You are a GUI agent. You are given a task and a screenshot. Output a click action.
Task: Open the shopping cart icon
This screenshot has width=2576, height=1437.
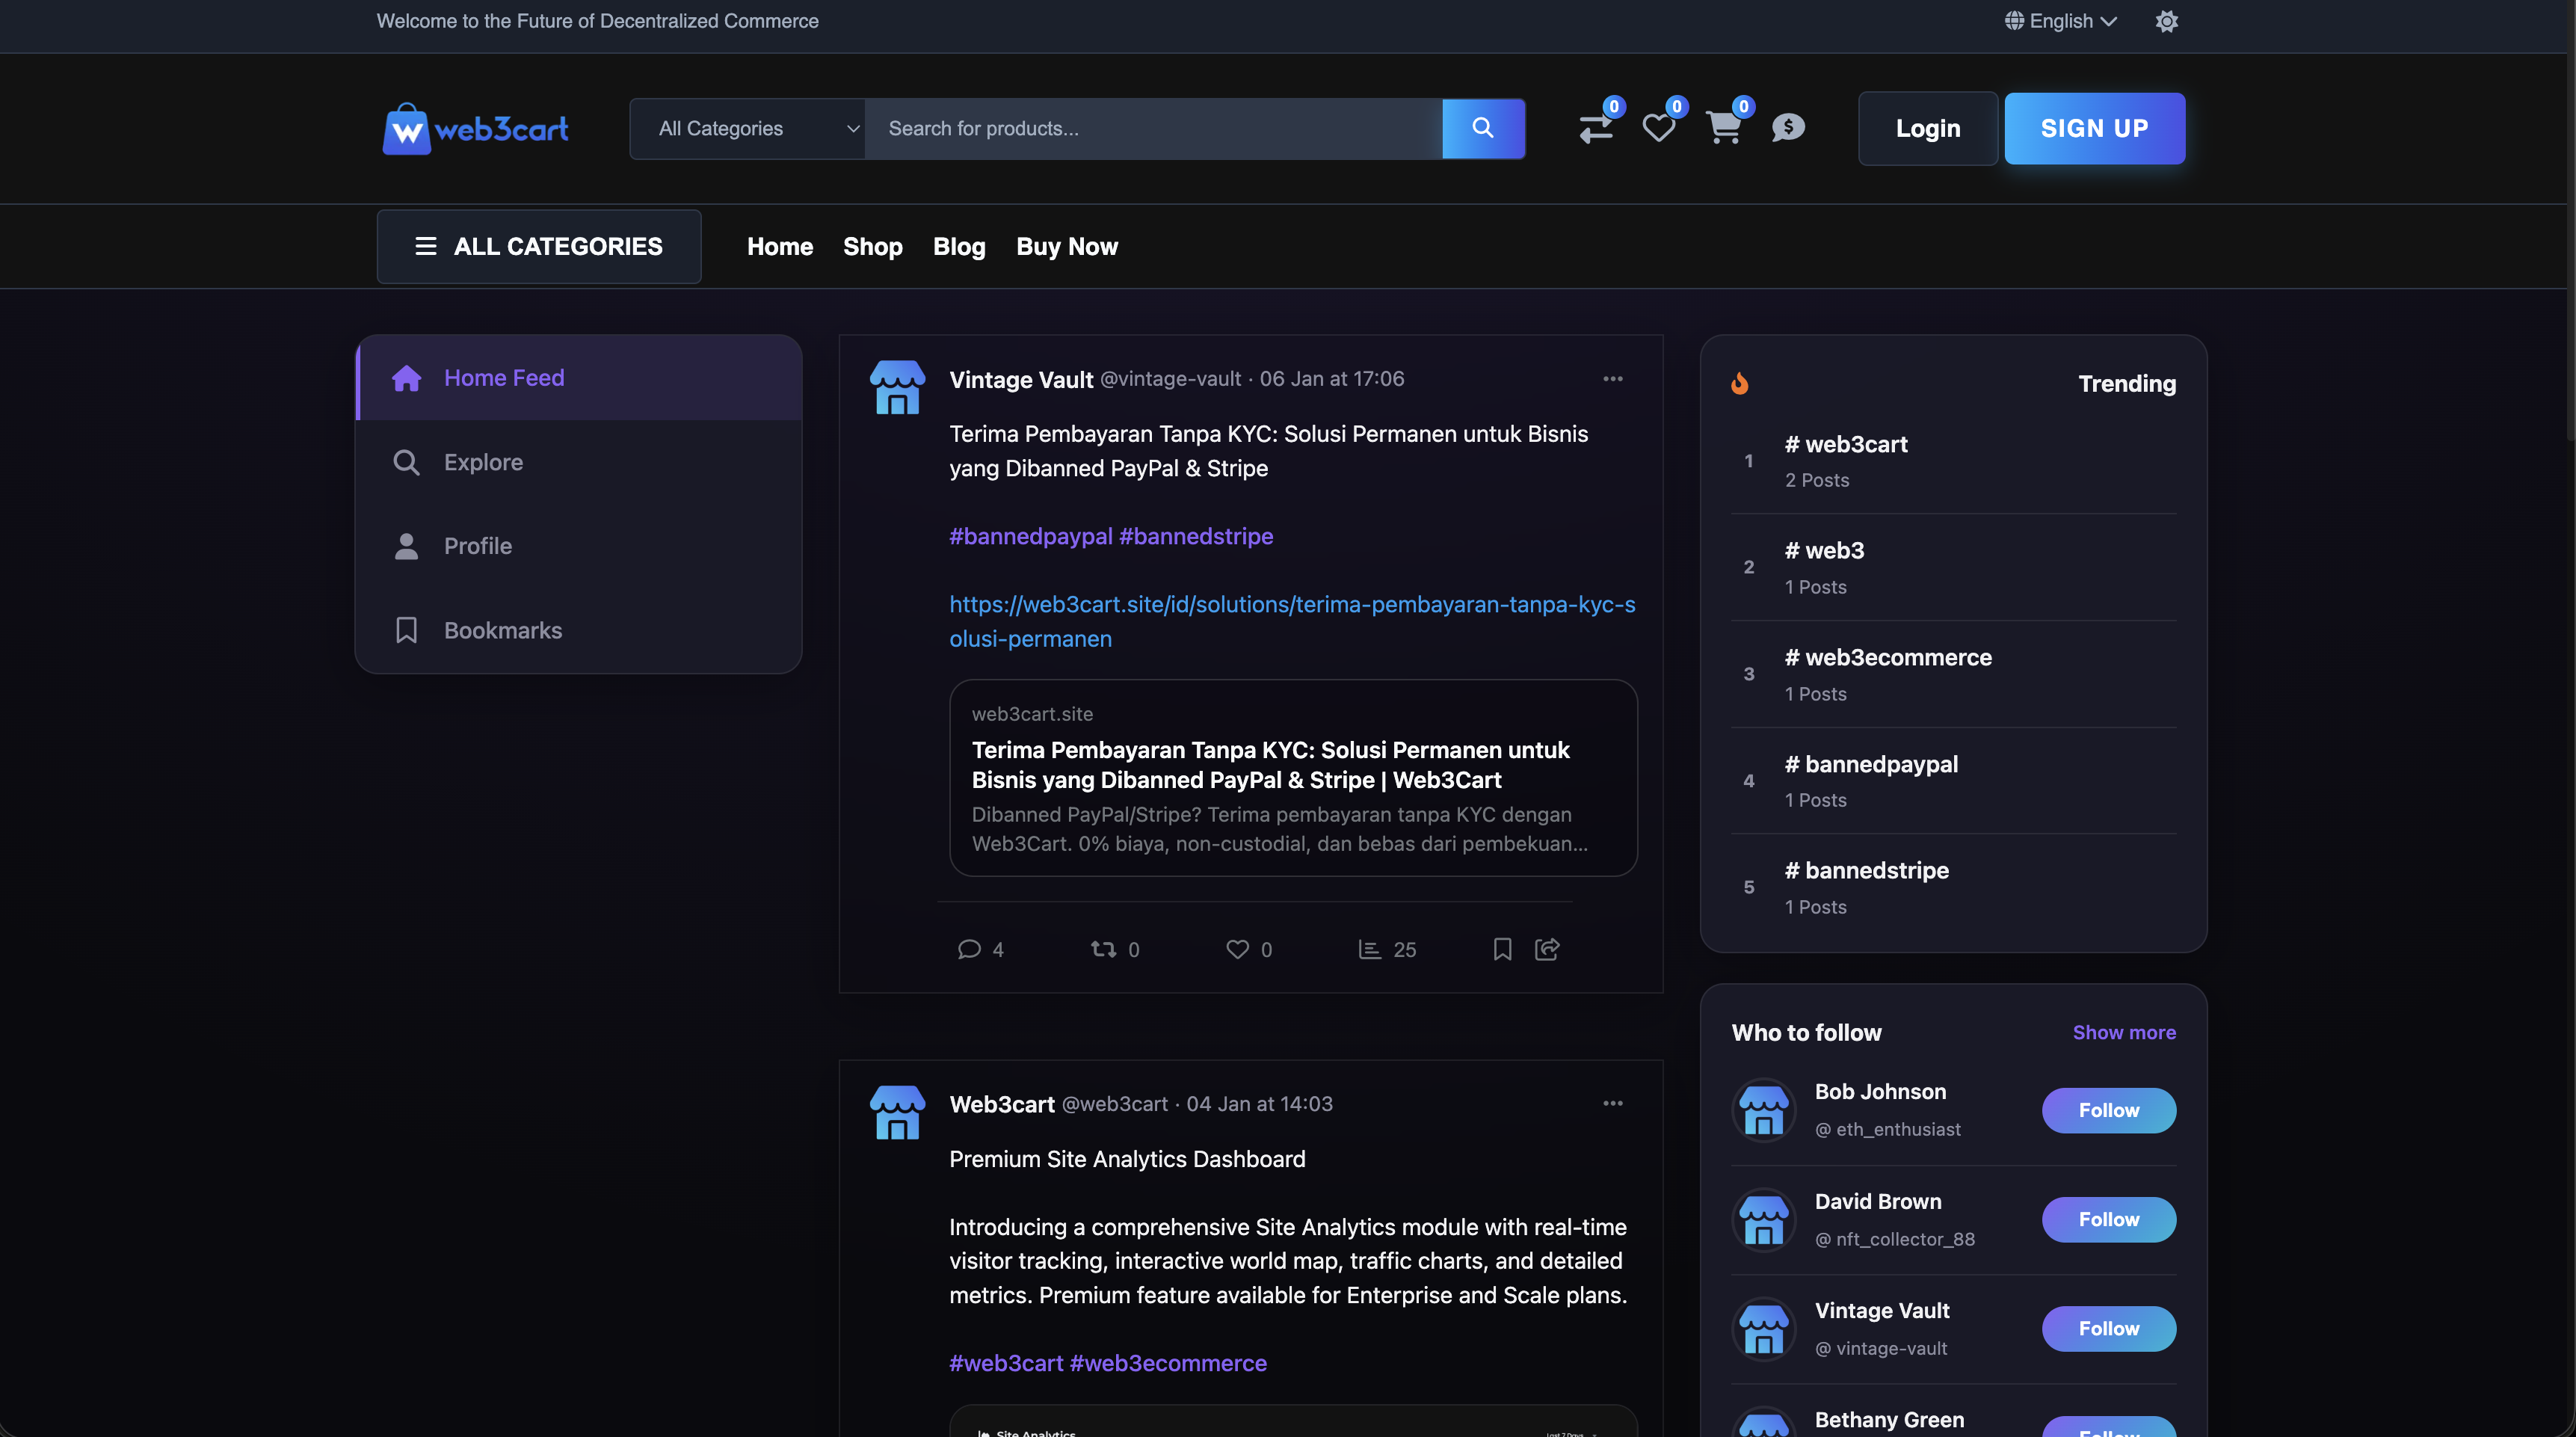1724,129
